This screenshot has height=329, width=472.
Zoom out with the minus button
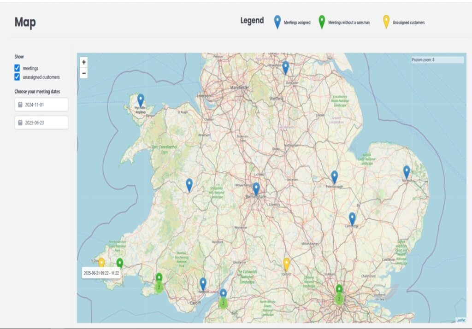click(x=83, y=73)
